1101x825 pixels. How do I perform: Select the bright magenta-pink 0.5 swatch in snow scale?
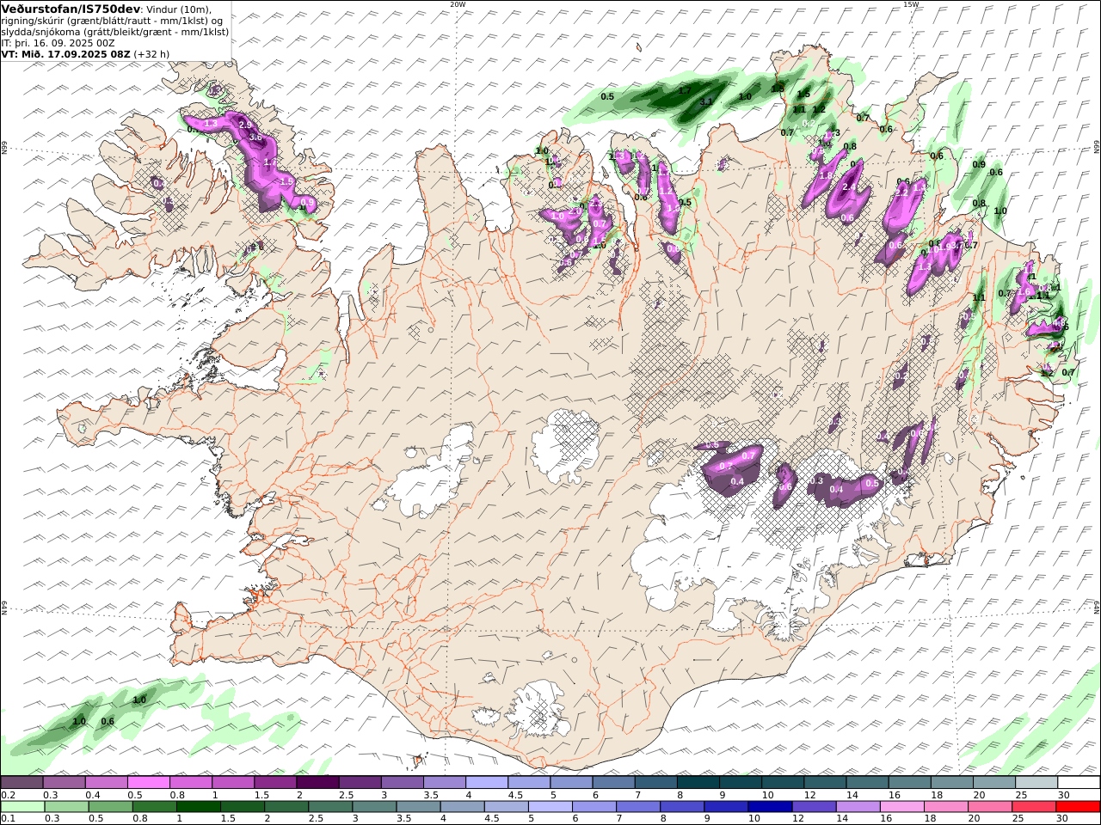(149, 783)
